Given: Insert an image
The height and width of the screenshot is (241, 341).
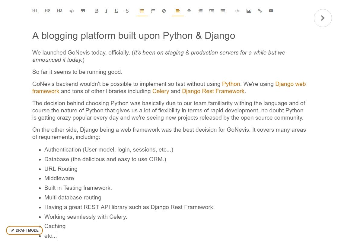Looking at the screenshot, I should pos(249,11).
